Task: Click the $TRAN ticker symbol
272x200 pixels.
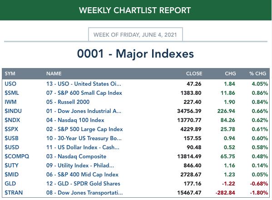Action: click(x=14, y=193)
